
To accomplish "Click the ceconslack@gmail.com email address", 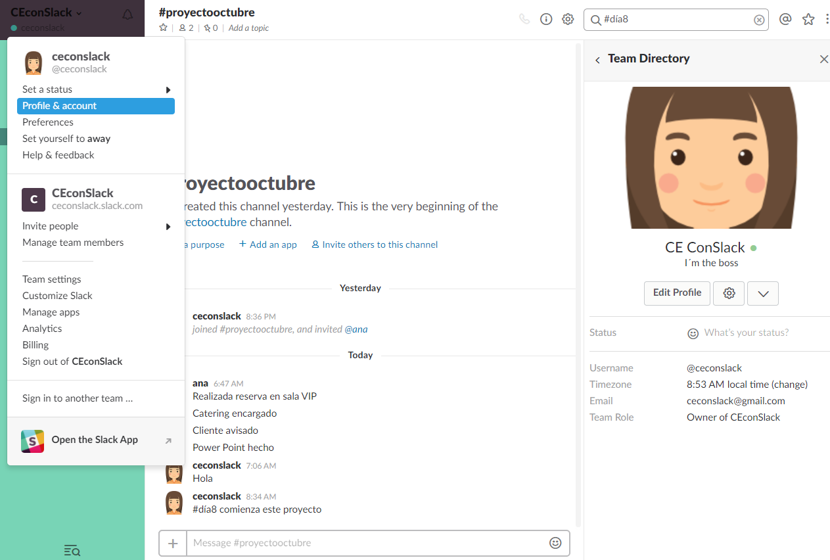I will point(736,401).
